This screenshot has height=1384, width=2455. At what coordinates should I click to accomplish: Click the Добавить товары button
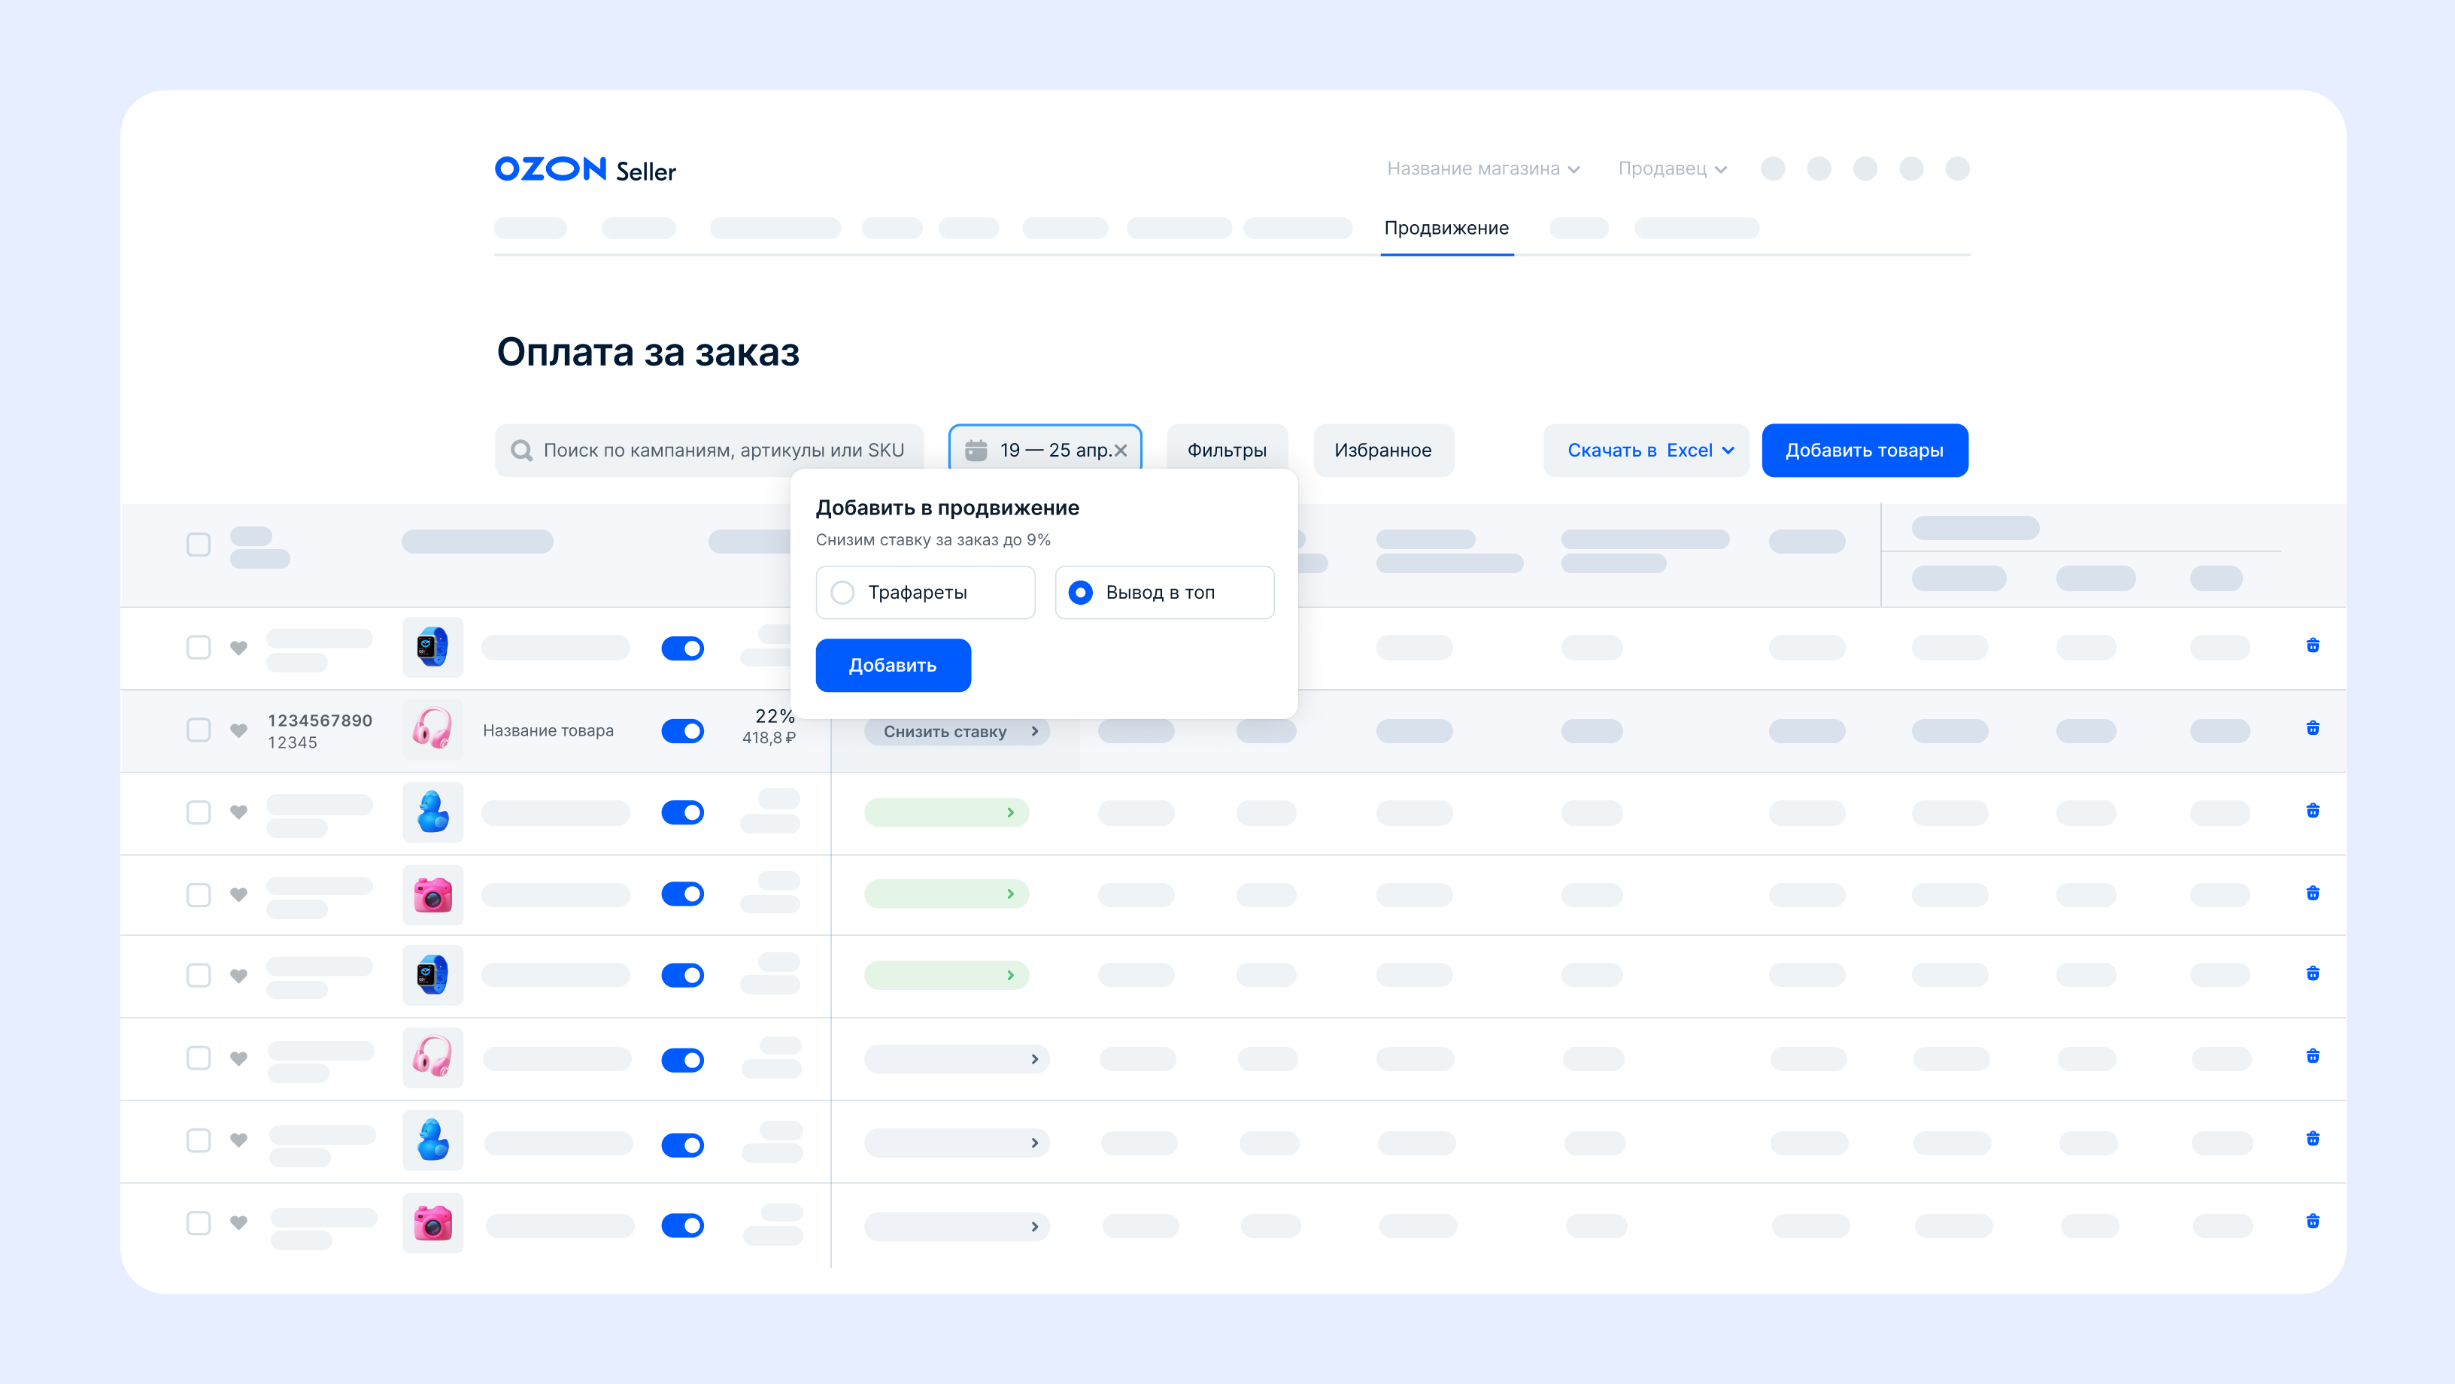click(x=1865, y=450)
